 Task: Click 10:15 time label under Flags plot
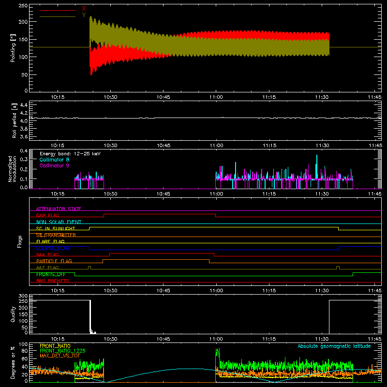pos(58,291)
